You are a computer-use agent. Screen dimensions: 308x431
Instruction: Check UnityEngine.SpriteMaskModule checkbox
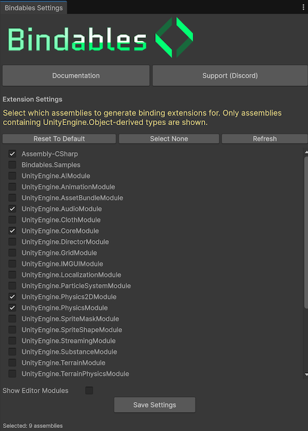tap(12, 318)
